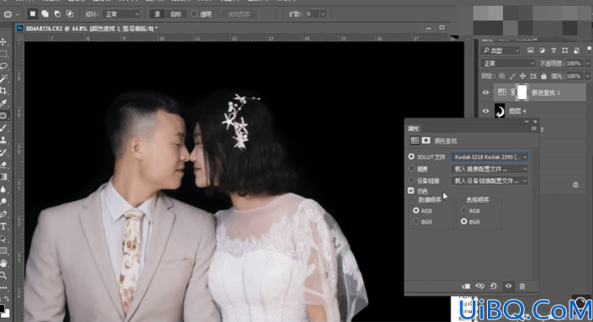
Task: Open the patch mode 正常 dropdown
Action: coord(121,14)
